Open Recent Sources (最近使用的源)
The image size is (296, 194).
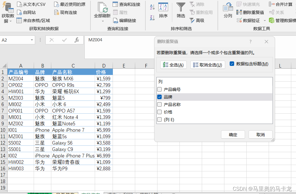pyautogui.click(x=70, y=4)
